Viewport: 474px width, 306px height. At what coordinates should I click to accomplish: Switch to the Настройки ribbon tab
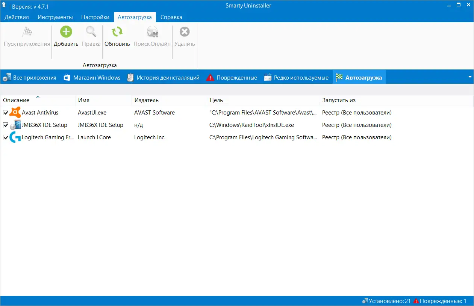point(95,17)
